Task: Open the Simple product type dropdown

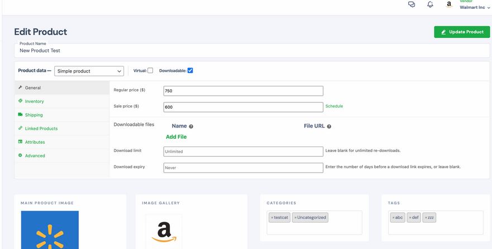Action: [89, 71]
